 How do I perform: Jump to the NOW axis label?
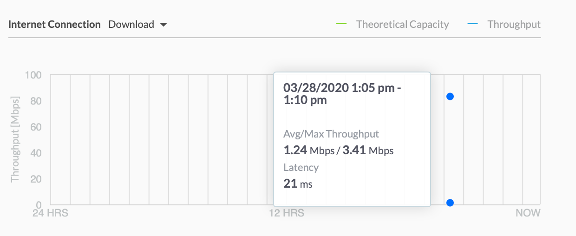pos(528,213)
